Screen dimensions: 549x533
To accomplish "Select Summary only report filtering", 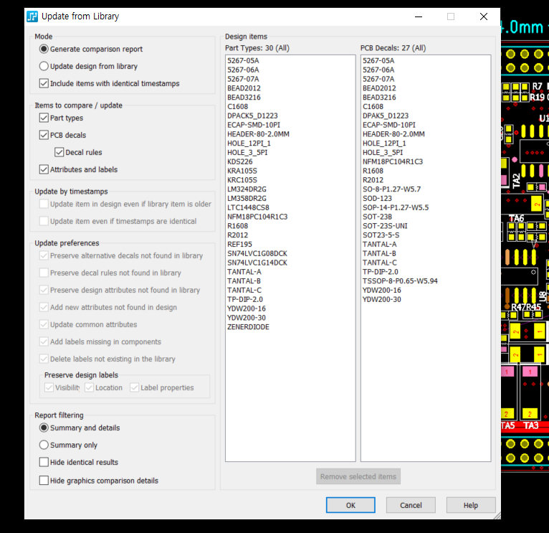I will [x=44, y=445].
